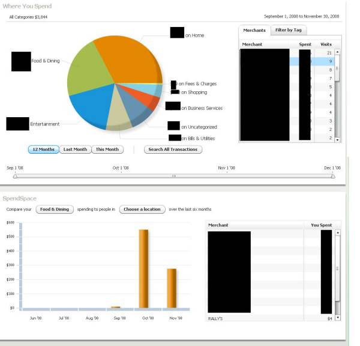Select the 12 Months time range
The height and width of the screenshot is (346, 360).
pos(44,150)
